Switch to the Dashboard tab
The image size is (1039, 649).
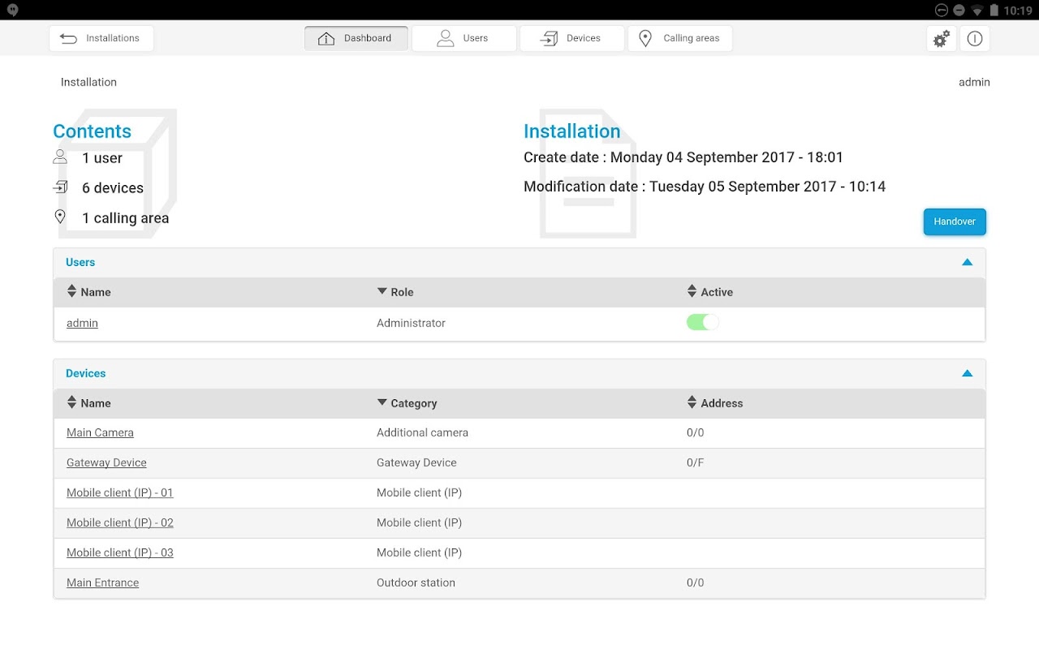point(356,38)
